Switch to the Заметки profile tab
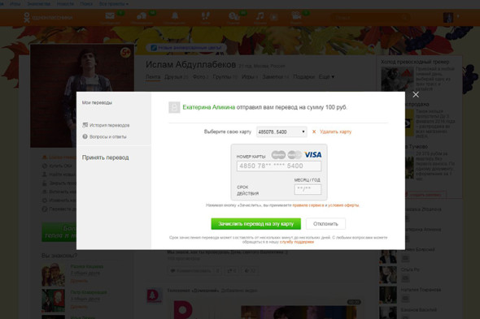Image resolution: width=480 pixels, height=319 pixels. tap(276, 76)
